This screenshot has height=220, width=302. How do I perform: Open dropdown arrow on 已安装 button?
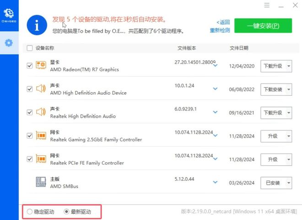(289, 183)
